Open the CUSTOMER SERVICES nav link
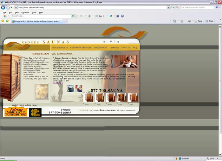Image resolution: width=222 pixels, height=161 pixels. (x=81, y=48)
